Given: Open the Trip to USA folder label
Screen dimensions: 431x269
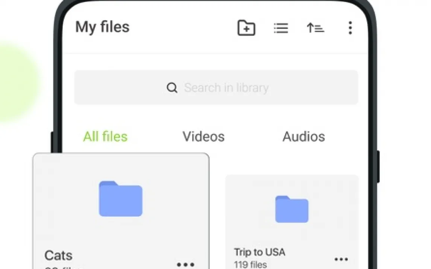Looking at the screenshot, I should point(260,252).
